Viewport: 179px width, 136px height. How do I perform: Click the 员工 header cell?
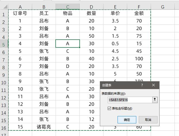pos(44,13)
